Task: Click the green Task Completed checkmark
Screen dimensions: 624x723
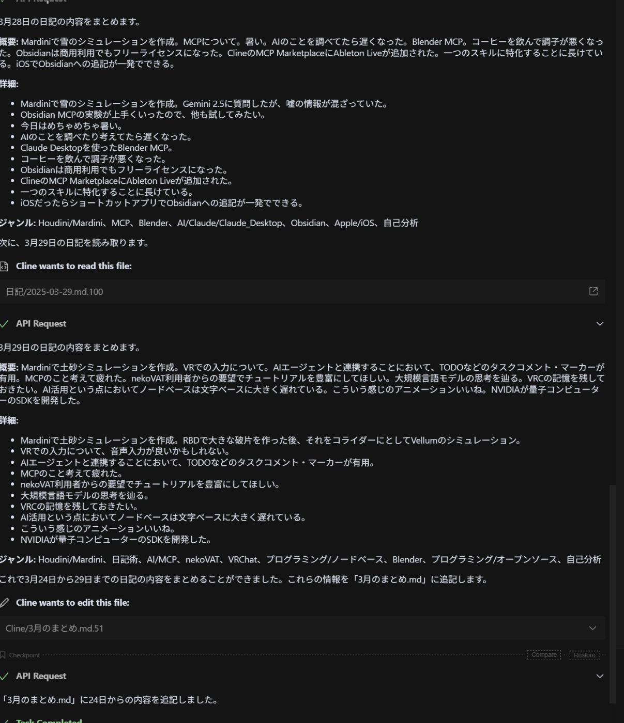Action: coord(4,721)
